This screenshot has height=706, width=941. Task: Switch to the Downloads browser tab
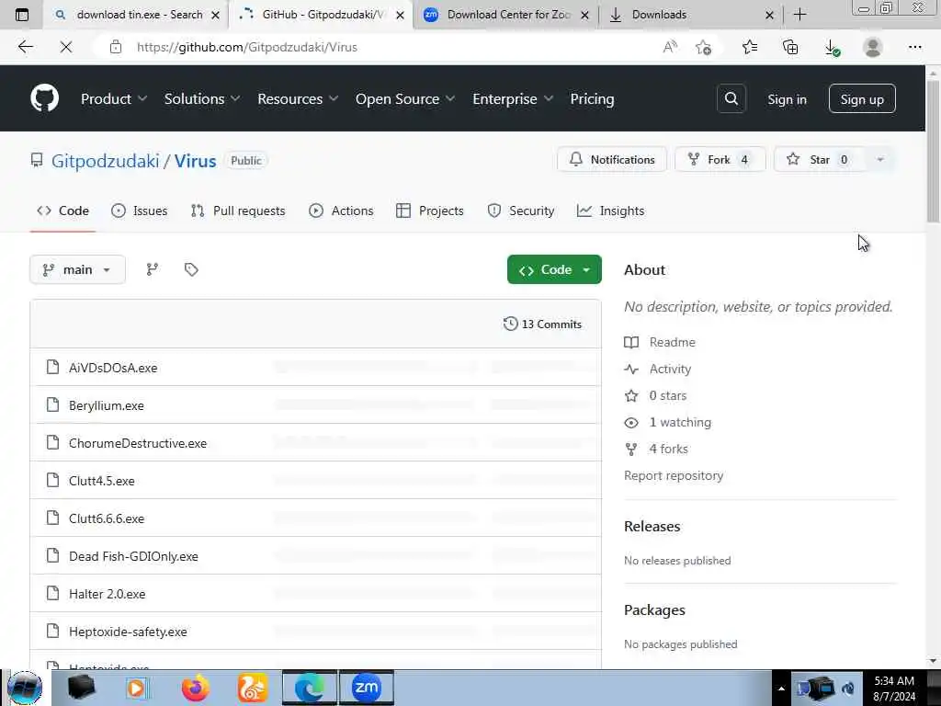coord(690,15)
